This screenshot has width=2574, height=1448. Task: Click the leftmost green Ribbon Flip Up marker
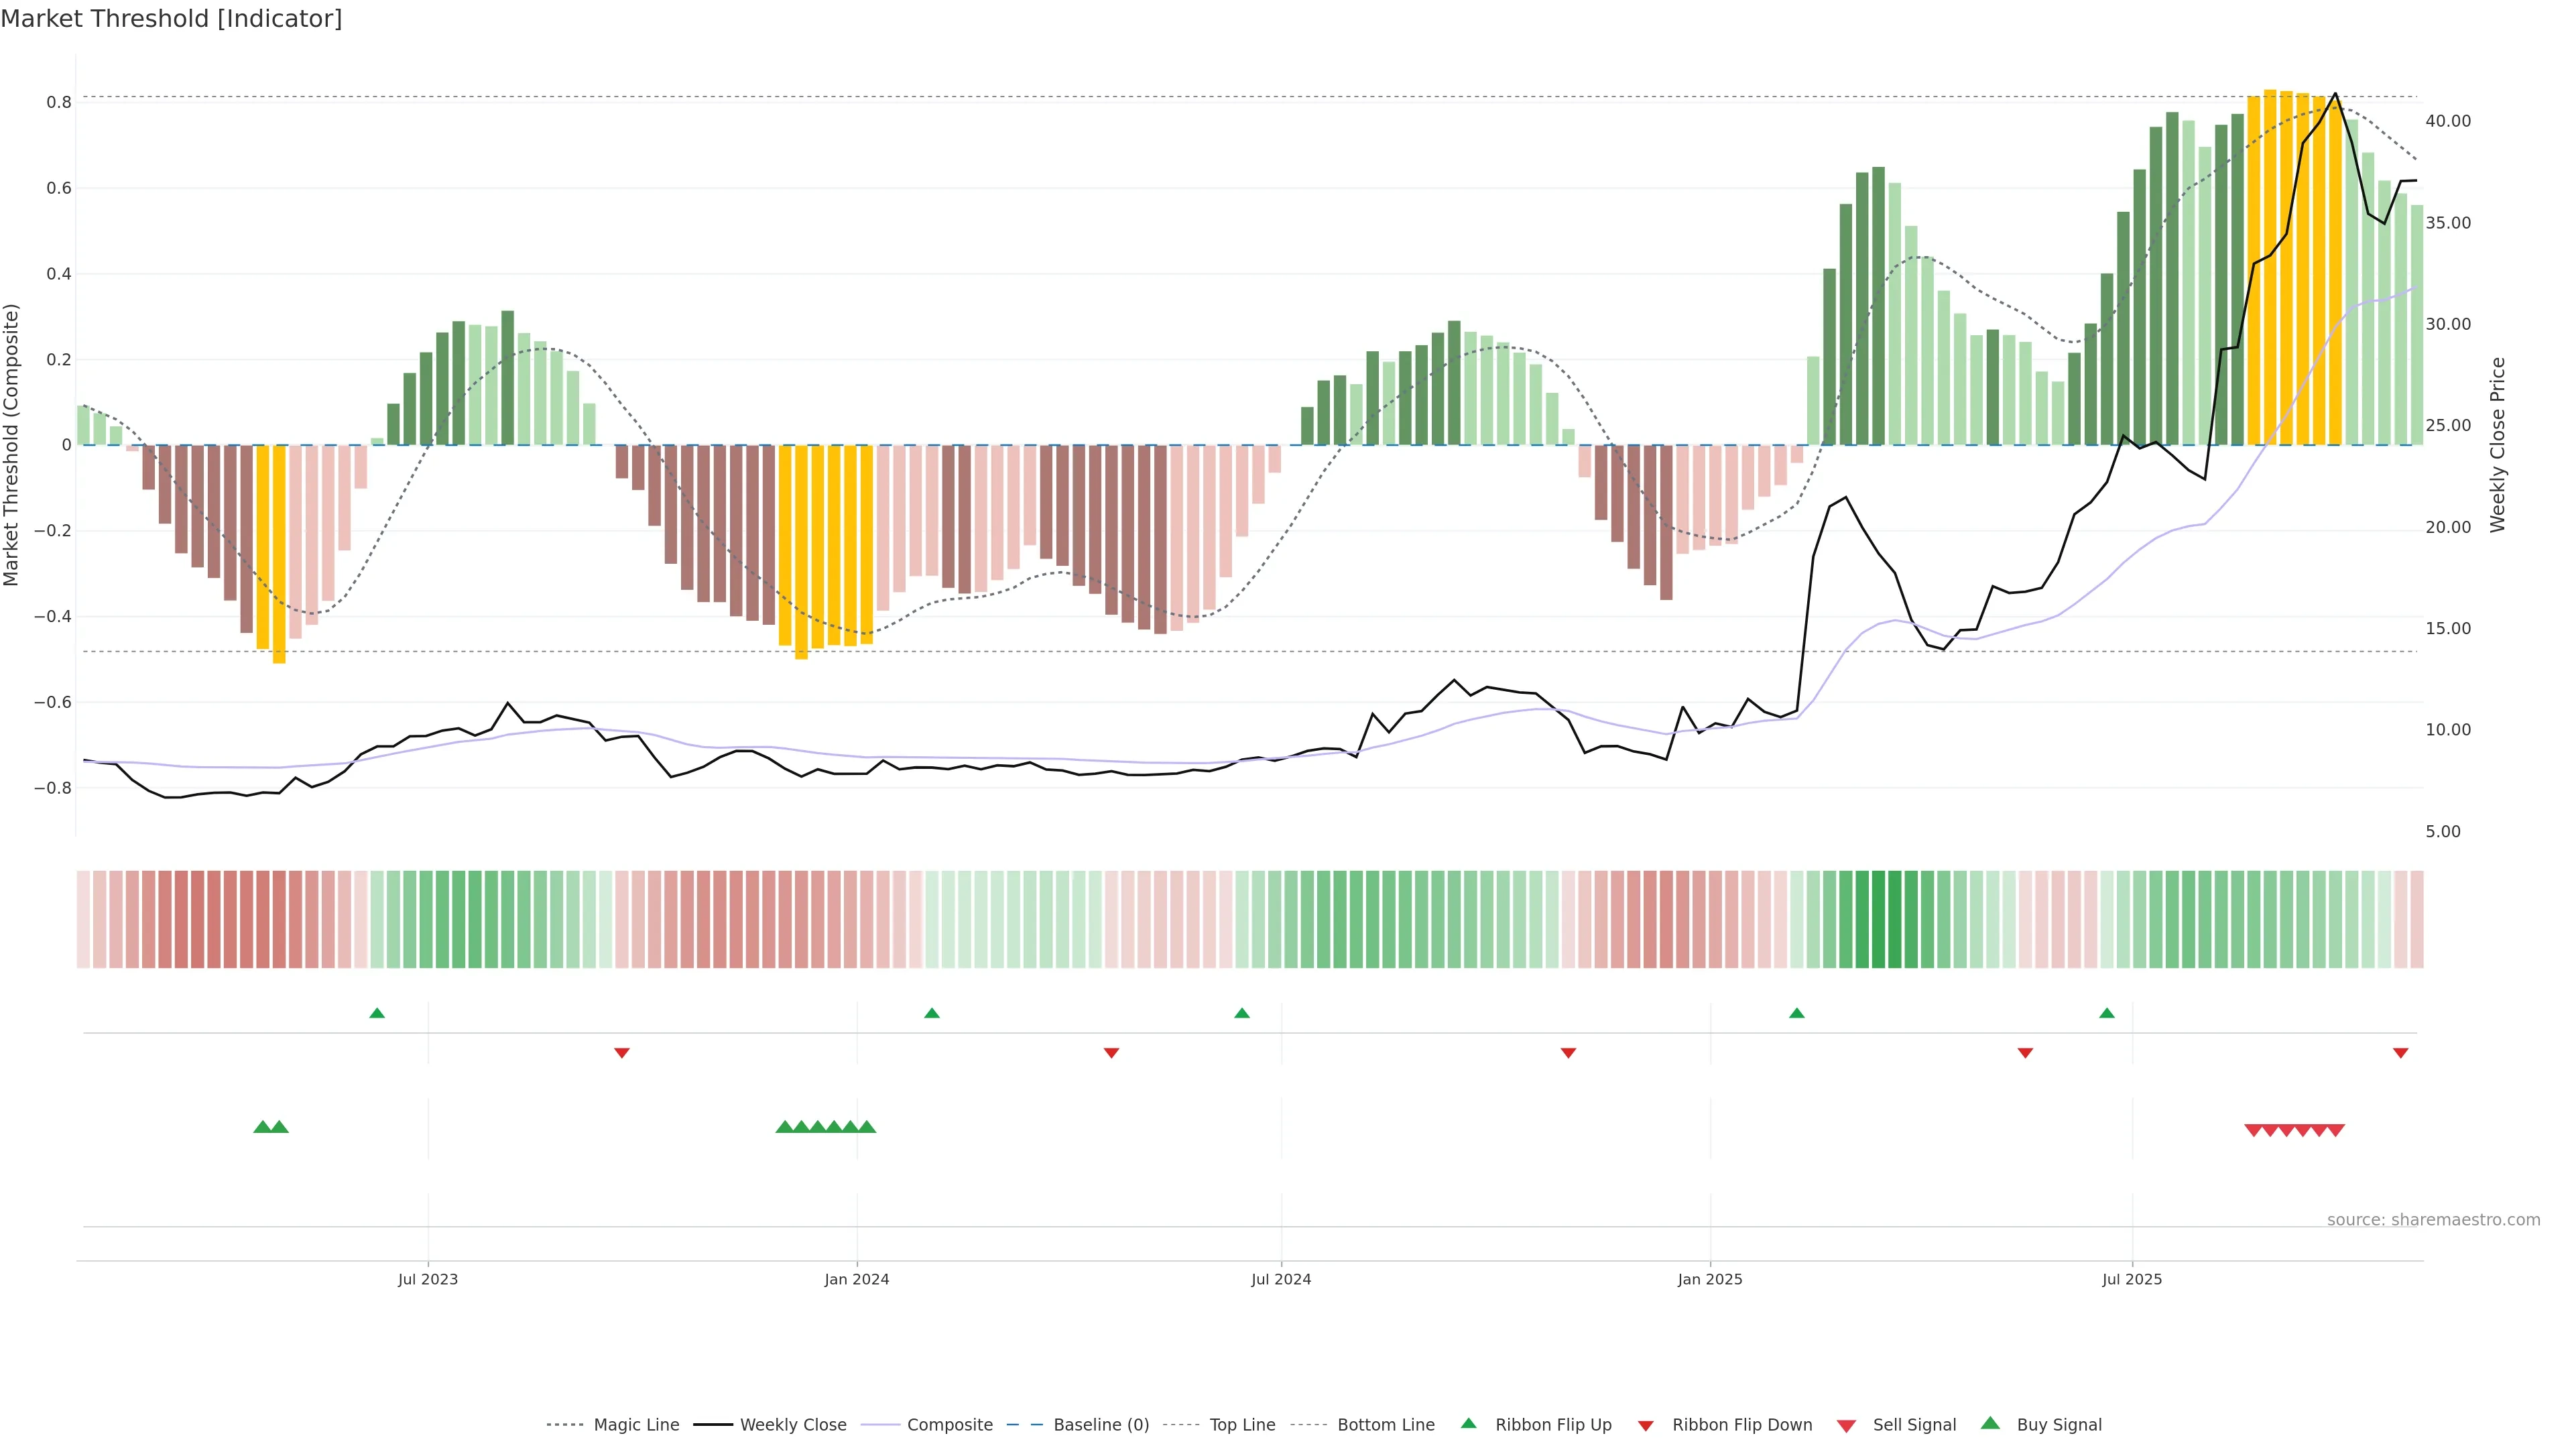point(377,1014)
